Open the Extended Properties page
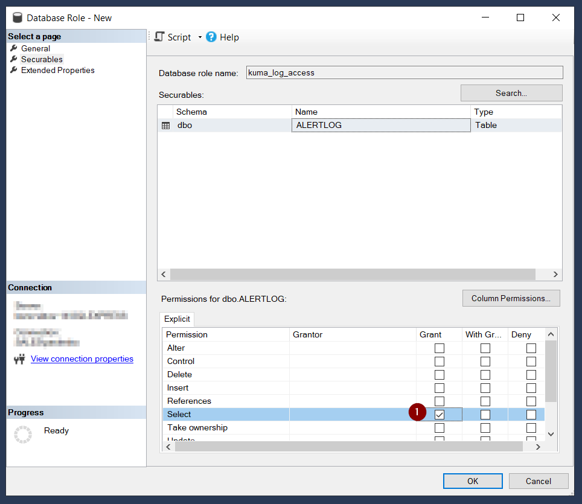Viewport: 582px width, 504px height. click(x=57, y=70)
